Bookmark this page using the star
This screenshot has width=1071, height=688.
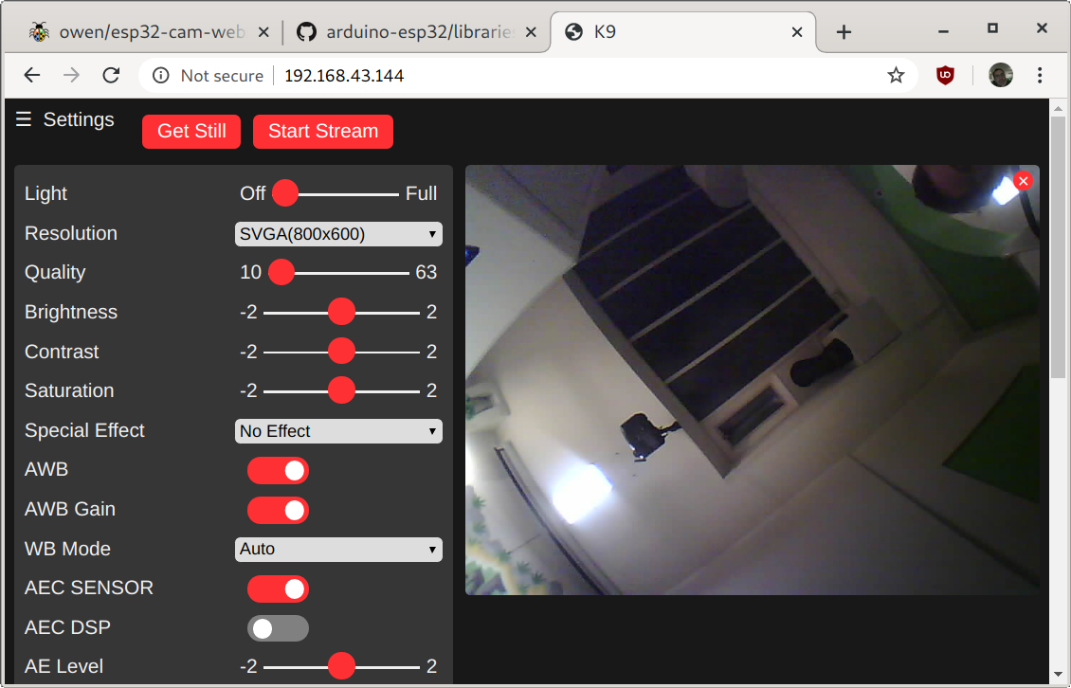pyautogui.click(x=896, y=75)
